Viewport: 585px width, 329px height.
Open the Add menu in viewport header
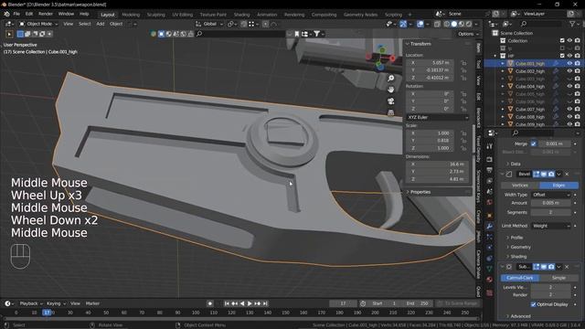[101, 24]
